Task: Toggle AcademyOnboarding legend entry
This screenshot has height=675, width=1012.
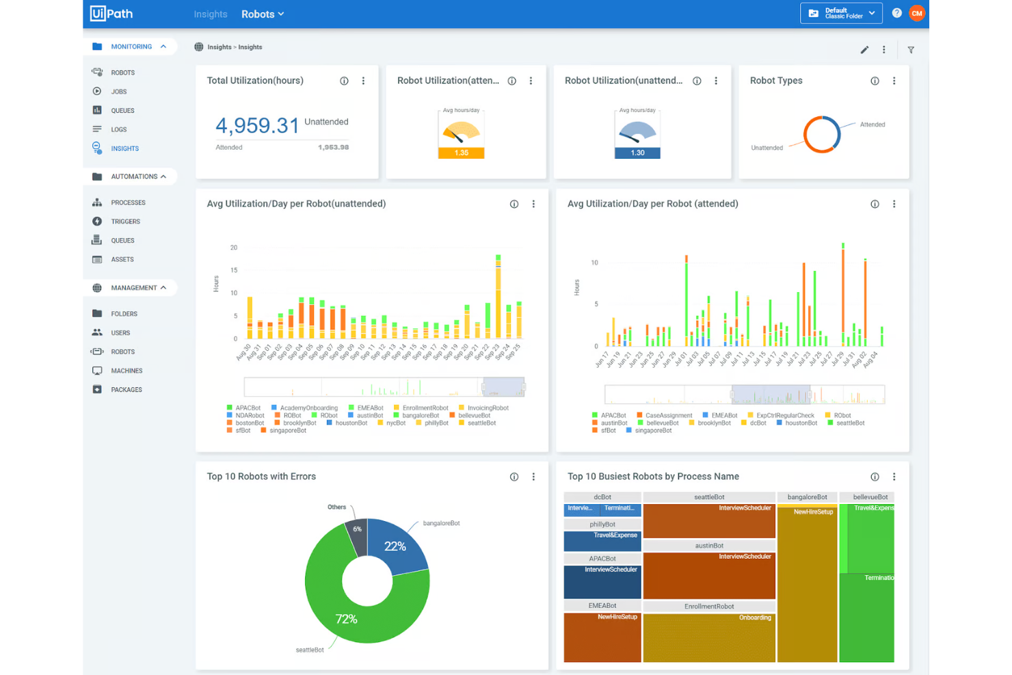Action: coord(304,408)
